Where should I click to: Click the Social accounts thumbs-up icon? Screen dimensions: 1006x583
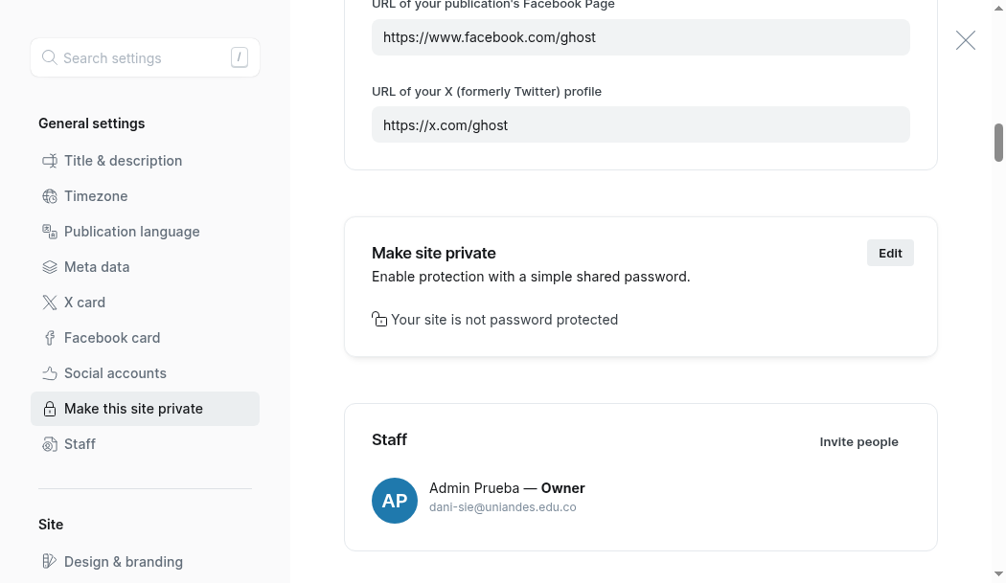click(50, 373)
